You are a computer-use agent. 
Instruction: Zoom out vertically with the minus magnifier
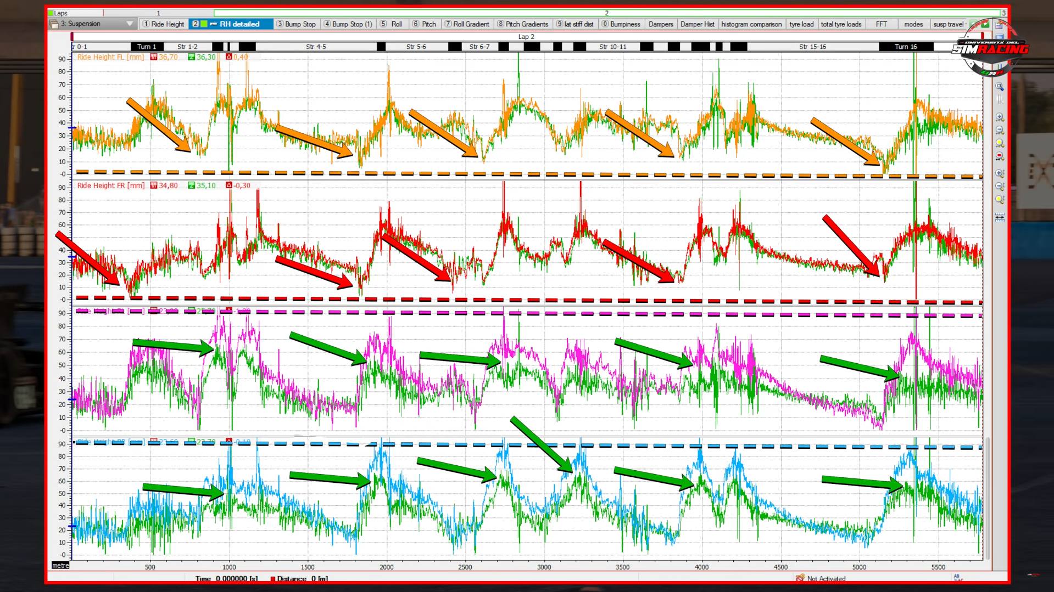point(1000,187)
